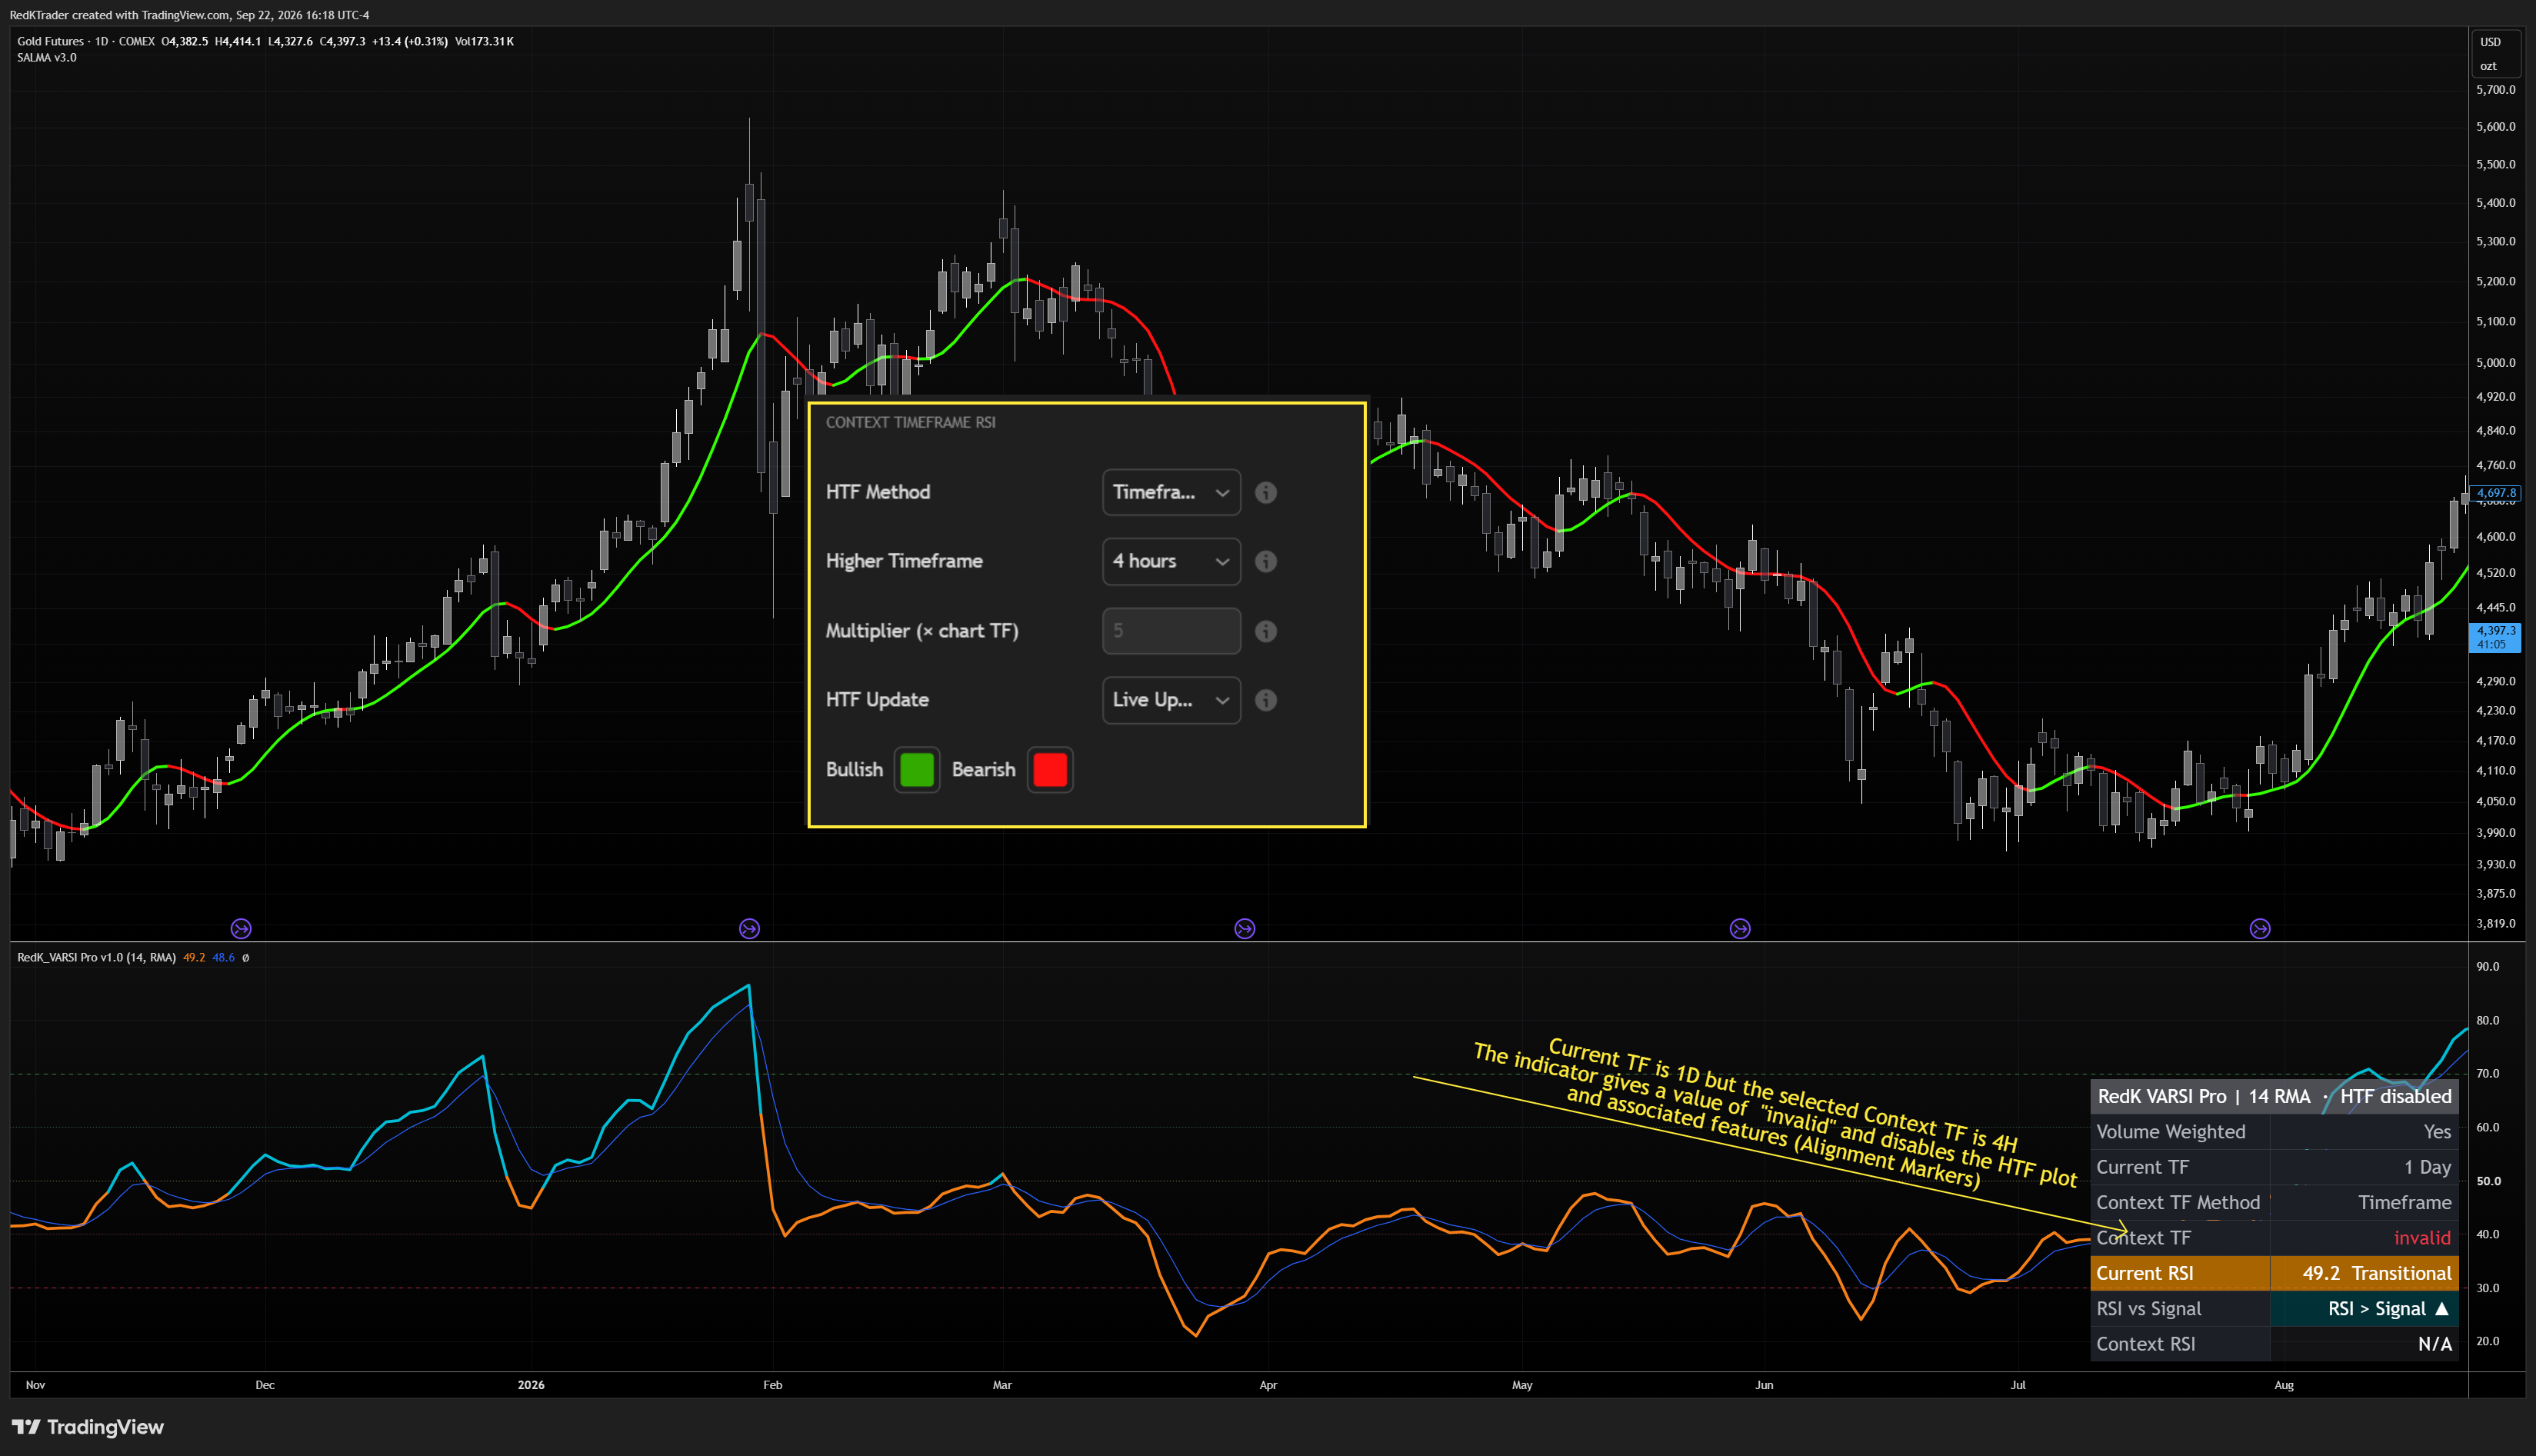This screenshot has width=2536, height=1456.
Task: Click the 'CONTEXT TIMEFRAME RSI' section header
Action: point(910,422)
